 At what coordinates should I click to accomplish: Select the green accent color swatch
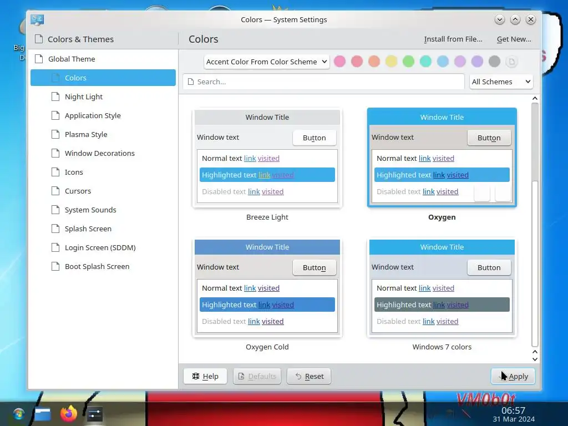(x=408, y=62)
